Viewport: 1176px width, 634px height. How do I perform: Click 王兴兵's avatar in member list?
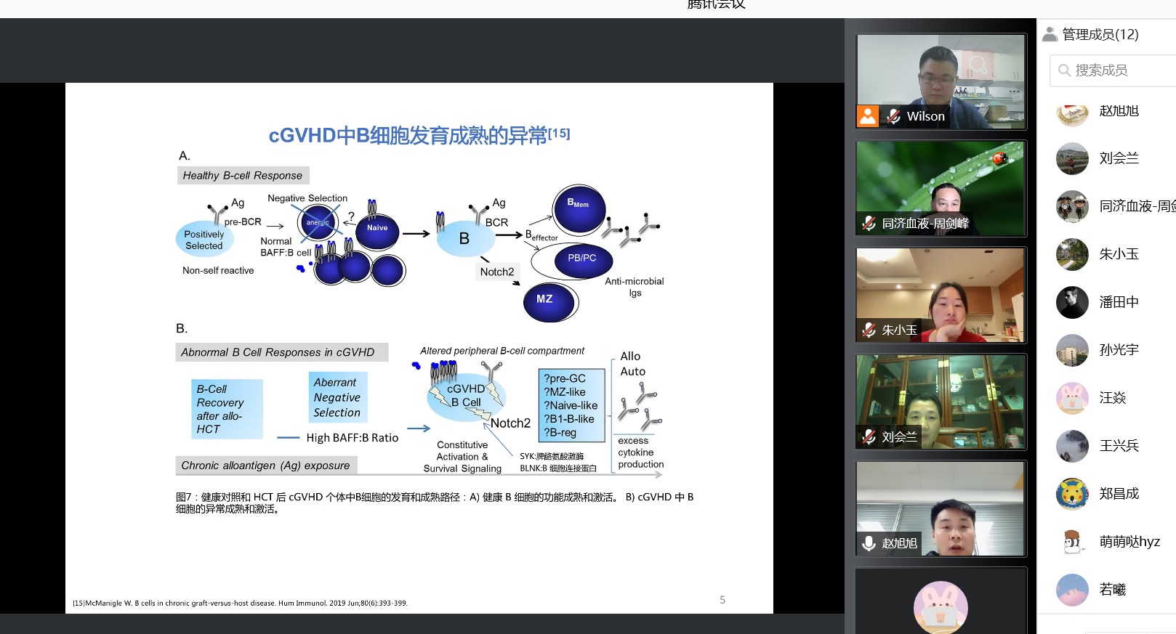[1072, 446]
